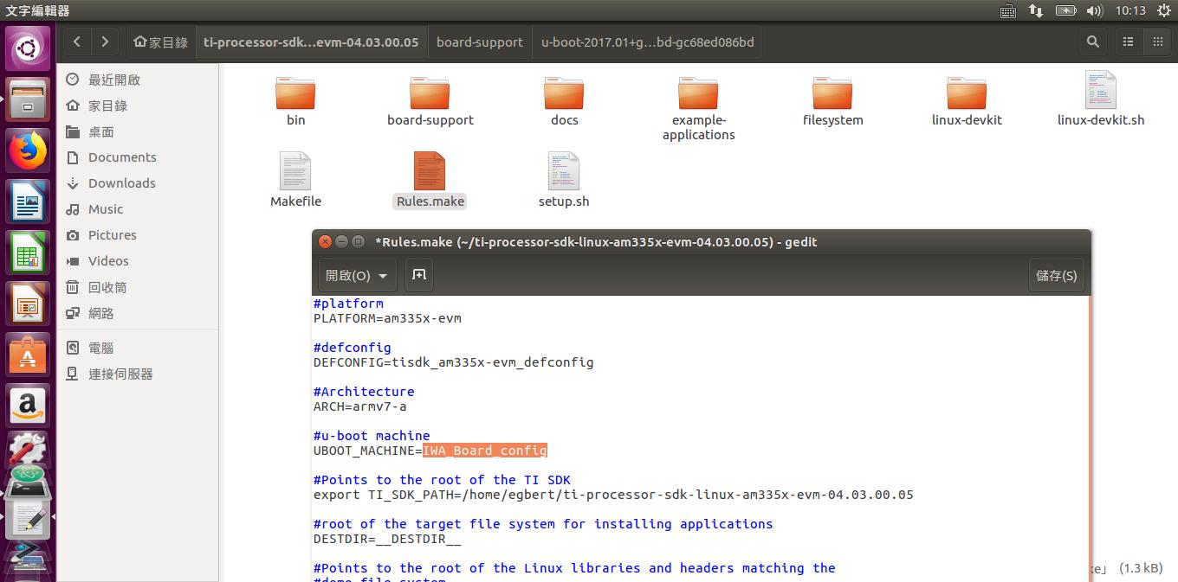1178x582 pixels.
Task: Open Pictures in the sidebar
Action: click(138, 235)
